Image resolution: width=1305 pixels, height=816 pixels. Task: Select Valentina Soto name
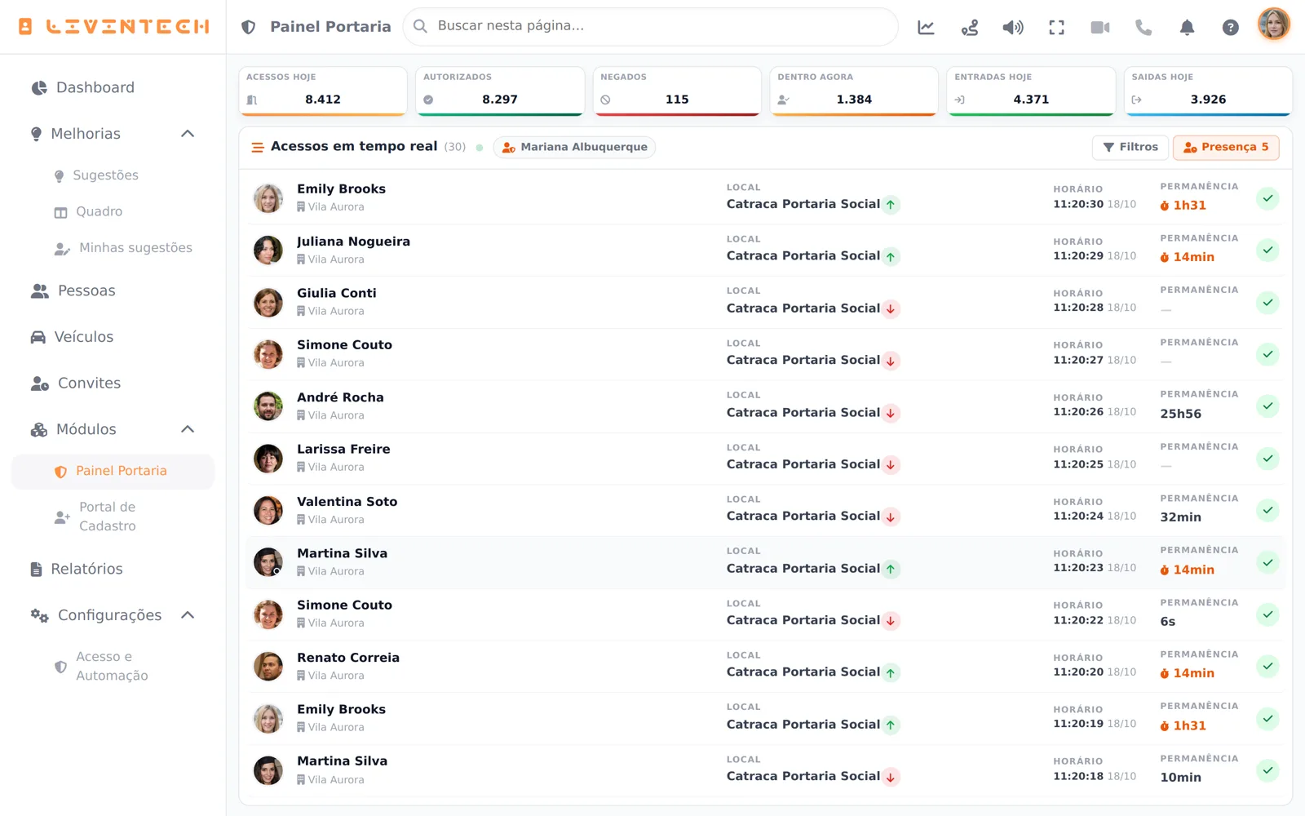(x=347, y=502)
